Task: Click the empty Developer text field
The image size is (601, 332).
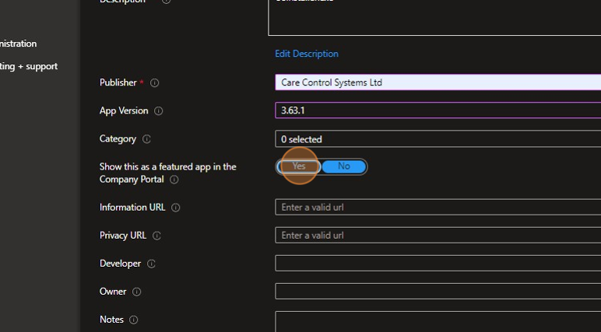Action: pyautogui.click(x=436, y=264)
